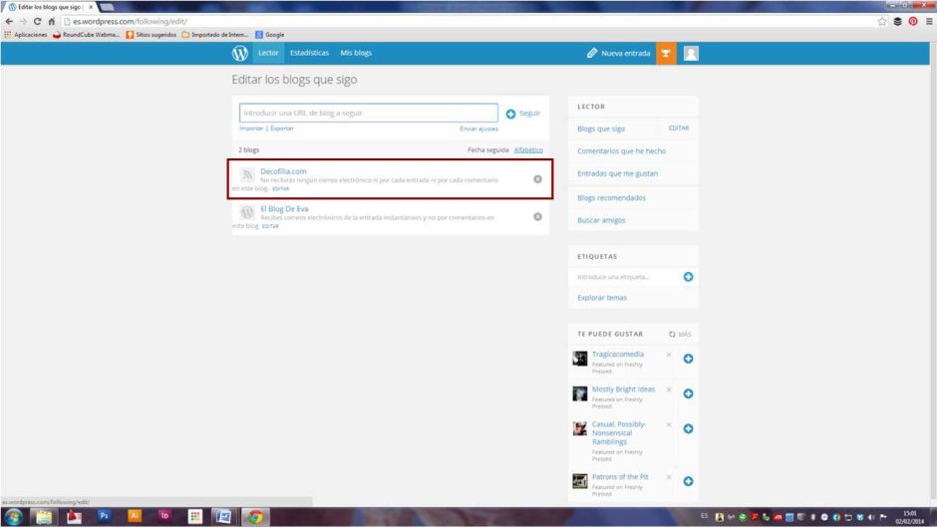Image resolution: width=937 pixels, height=528 pixels.
Task: Open Blogs que sigo sidebar link
Action: tap(601, 130)
